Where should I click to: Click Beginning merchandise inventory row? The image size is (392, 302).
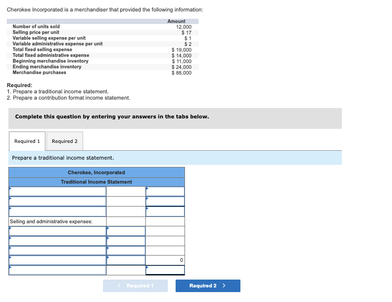coord(102,61)
